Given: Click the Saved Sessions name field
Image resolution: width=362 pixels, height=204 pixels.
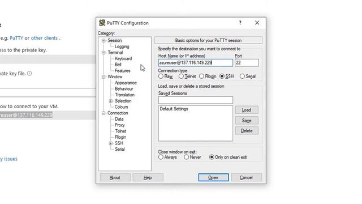Looking at the screenshot, I should click(196, 100).
